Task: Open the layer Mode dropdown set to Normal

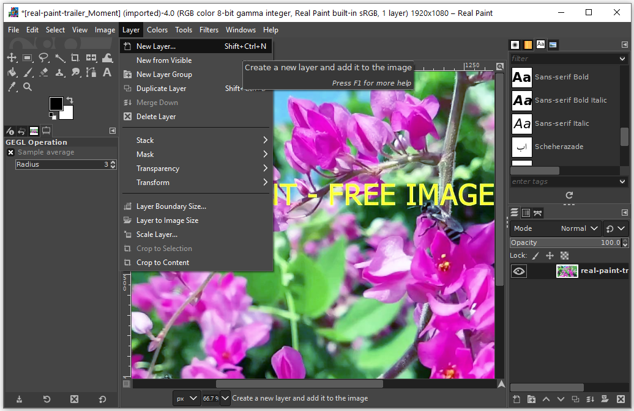Action: 575,228
